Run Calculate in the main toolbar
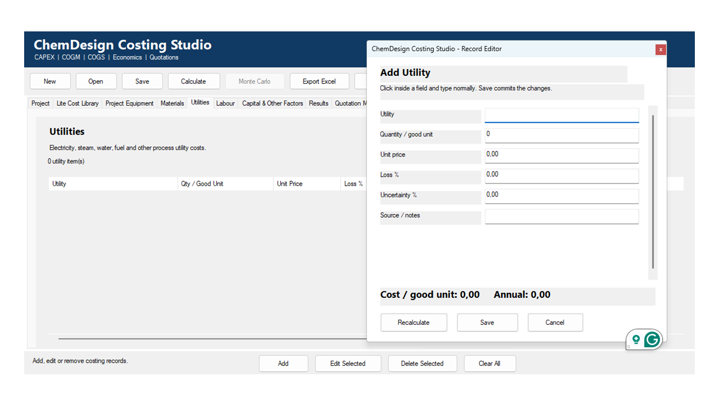This screenshot has width=719, height=404. [x=193, y=81]
